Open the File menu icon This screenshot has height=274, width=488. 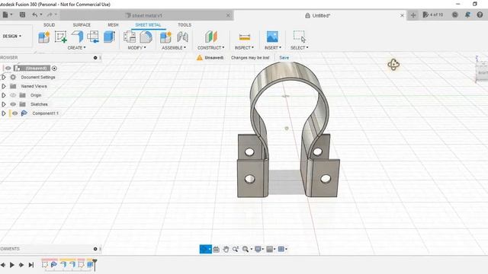pos(5,14)
